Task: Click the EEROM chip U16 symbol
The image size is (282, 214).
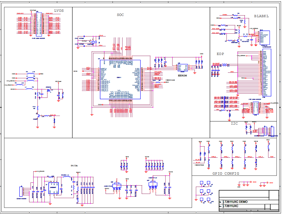Action: coord(183,68)
